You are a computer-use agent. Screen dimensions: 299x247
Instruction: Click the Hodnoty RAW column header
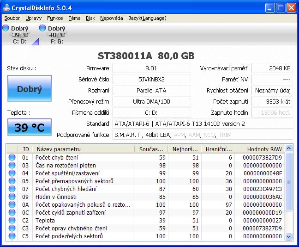259,149
